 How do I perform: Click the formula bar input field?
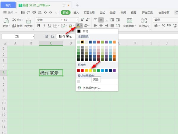coord(117,37)
